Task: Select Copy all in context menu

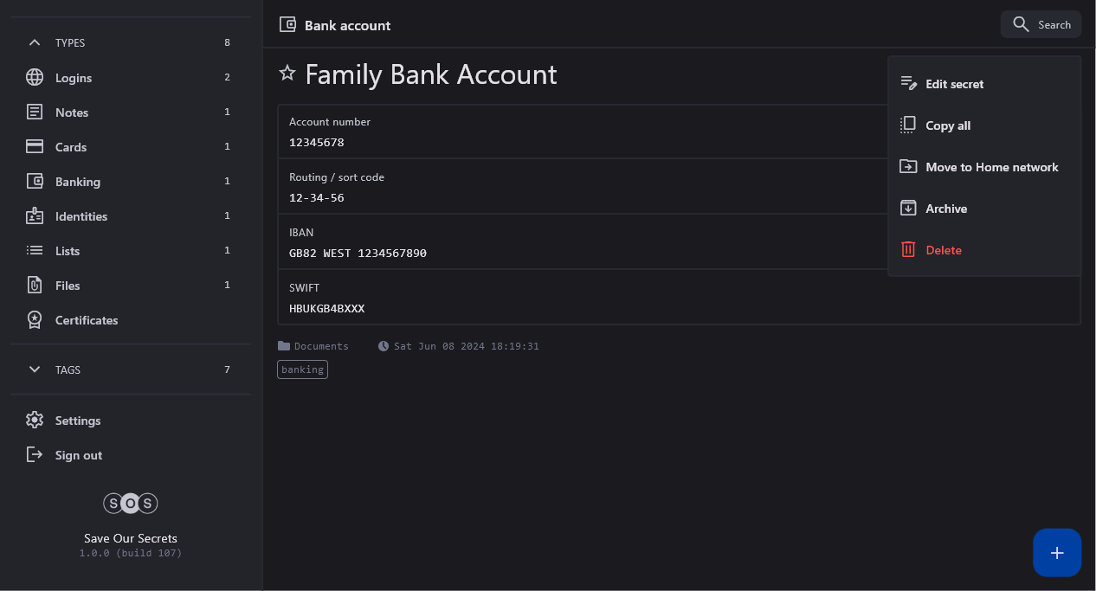Action: [947, 125]
